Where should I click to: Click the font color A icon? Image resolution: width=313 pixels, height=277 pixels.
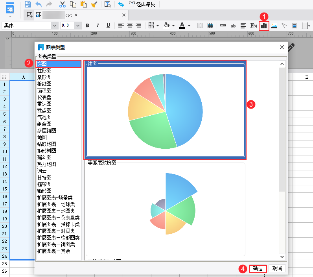(182, 25)
